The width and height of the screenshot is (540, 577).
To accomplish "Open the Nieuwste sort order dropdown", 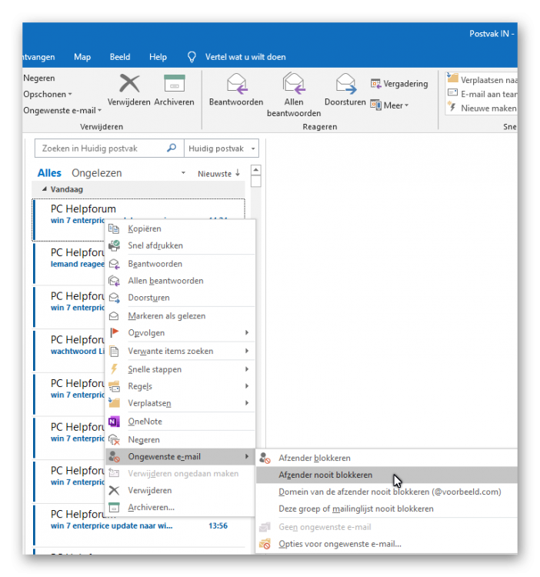I will pos(219,173).
